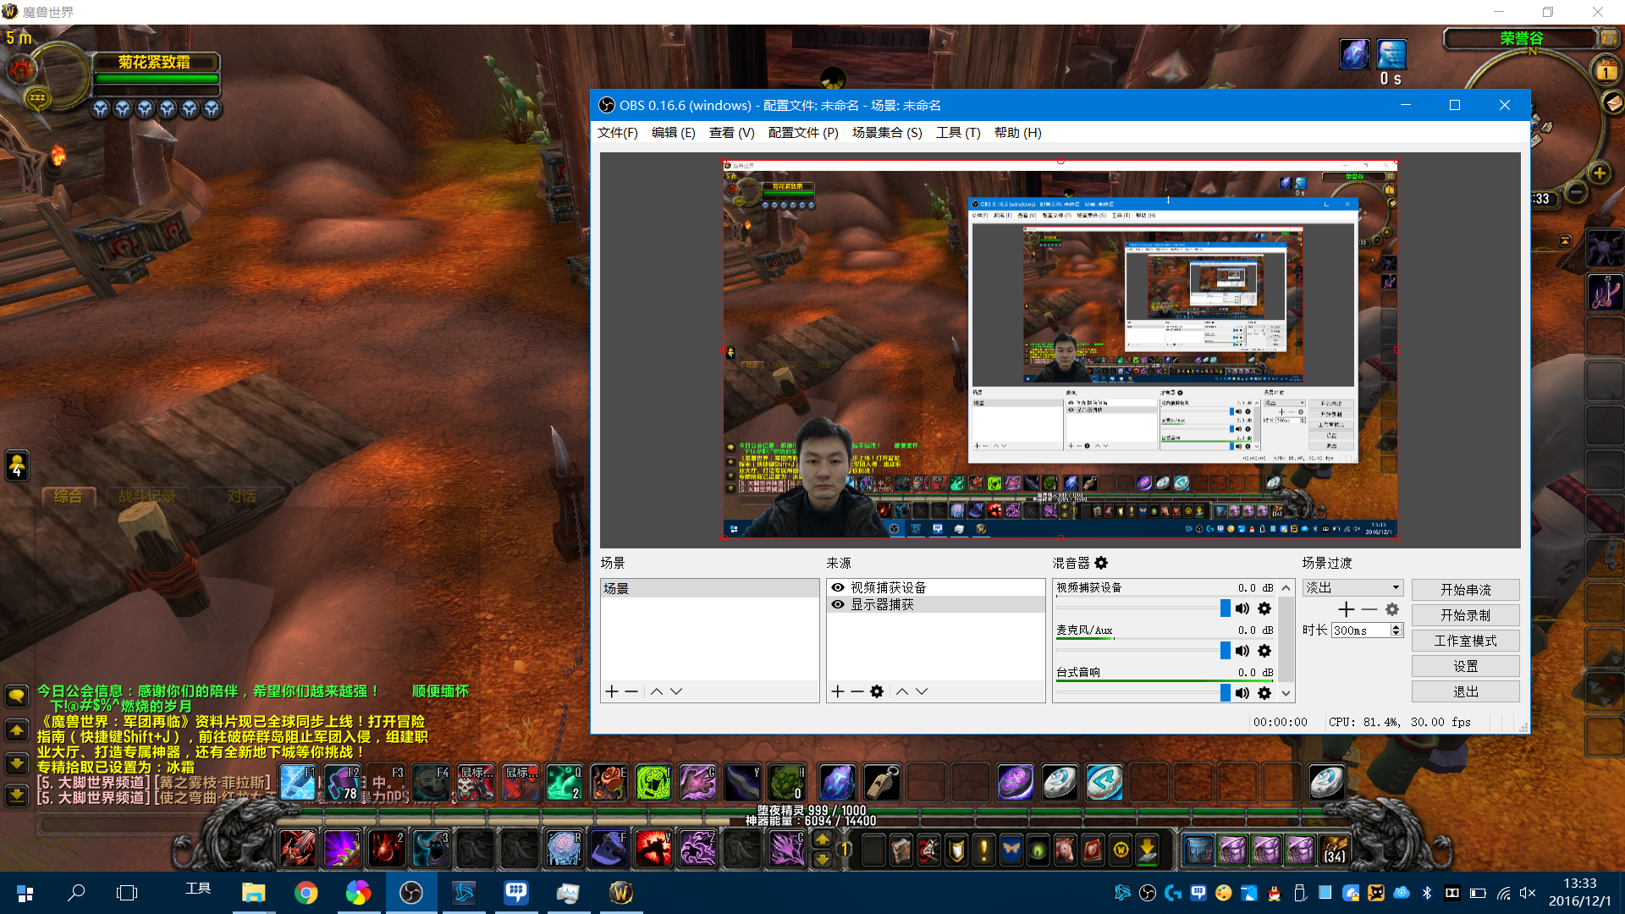Remove selected scene with minus icon

pyautogui.click(x=631, y=691)
